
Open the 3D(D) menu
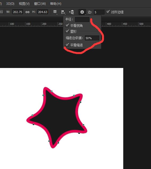pos(10,4)
